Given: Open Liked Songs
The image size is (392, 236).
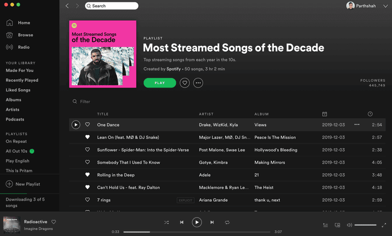Looking at the screenshot, I should 18,90.
